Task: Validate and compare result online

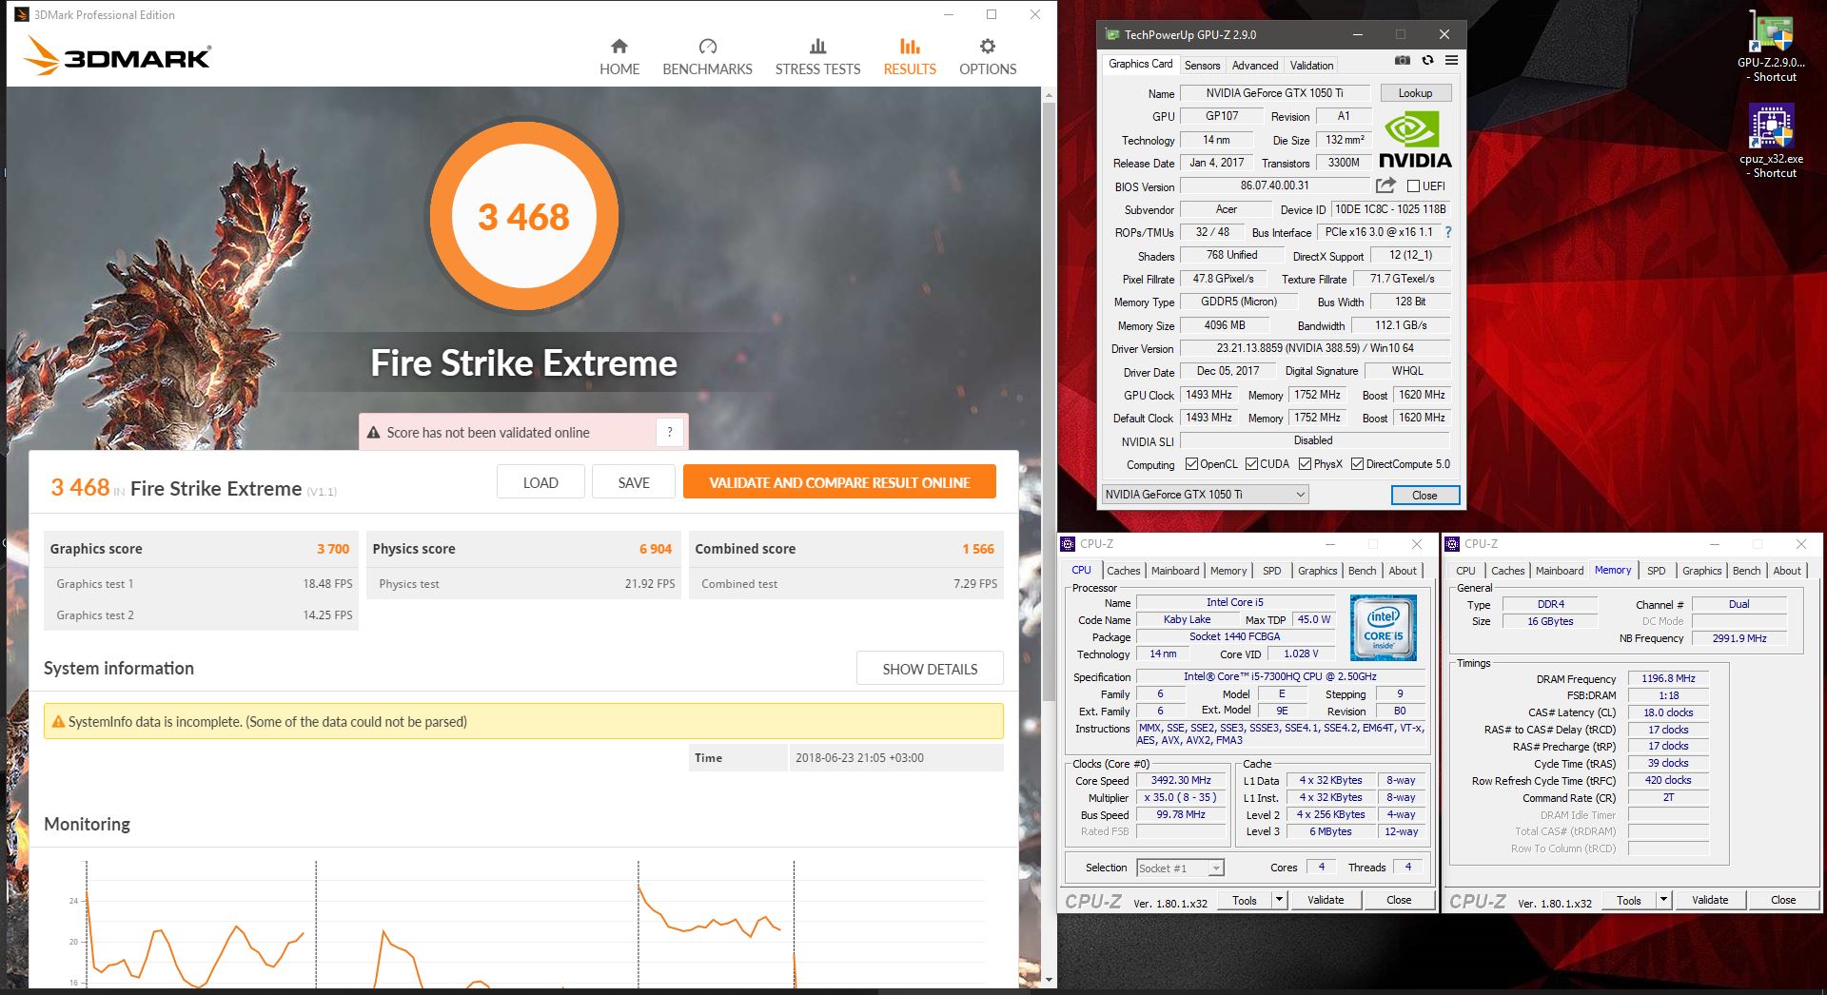Action: click(x=839, y=482)
